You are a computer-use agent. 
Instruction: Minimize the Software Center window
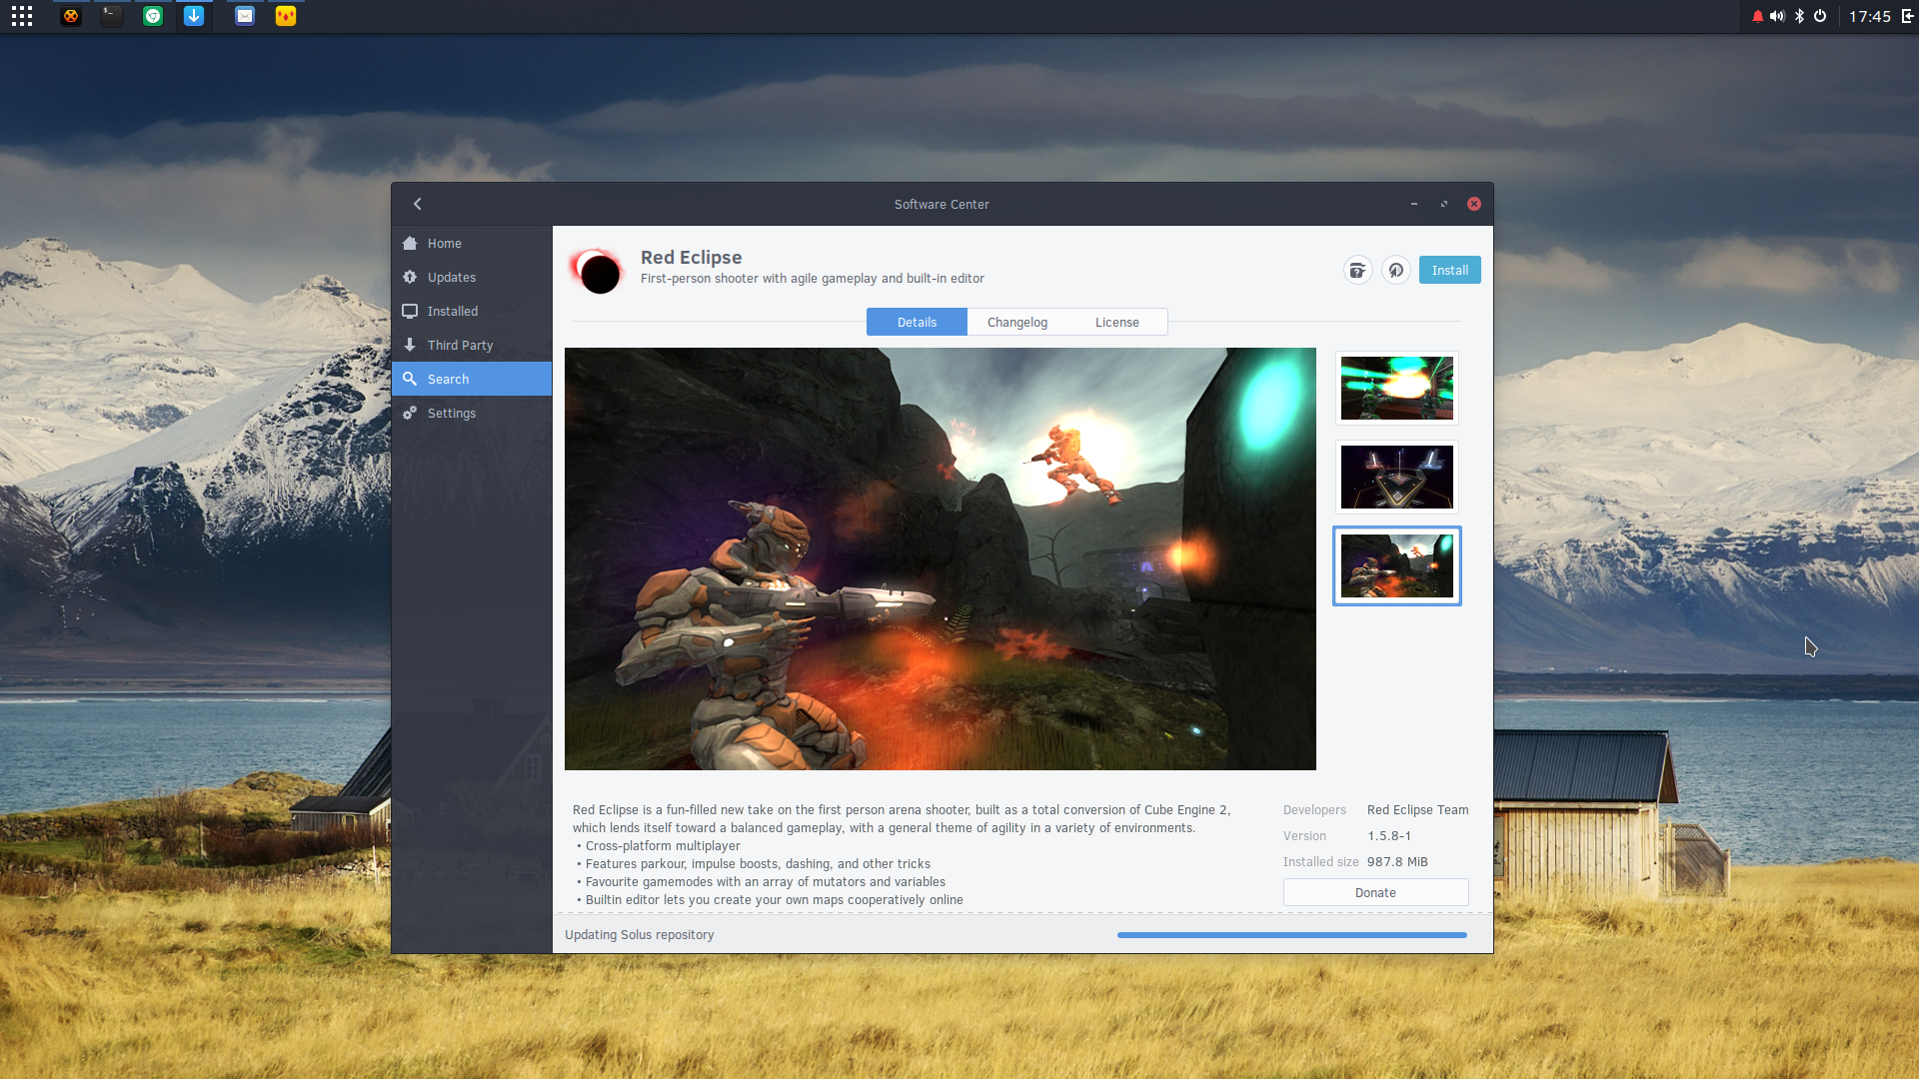pos(1414,204)
